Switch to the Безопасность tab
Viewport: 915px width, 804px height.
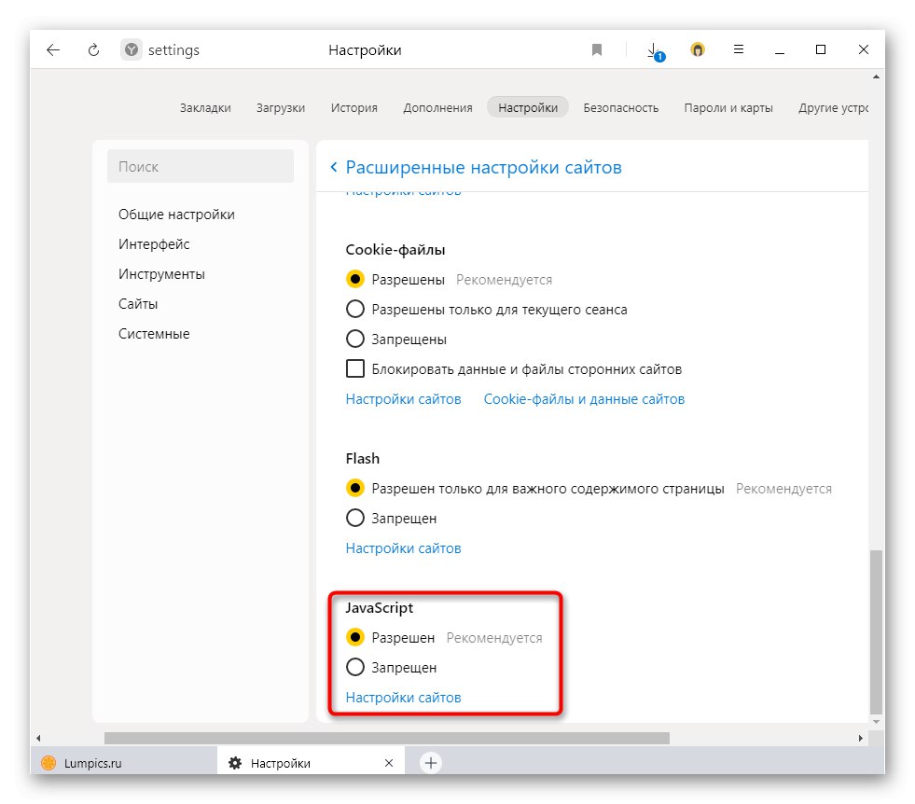pos(620,107)
